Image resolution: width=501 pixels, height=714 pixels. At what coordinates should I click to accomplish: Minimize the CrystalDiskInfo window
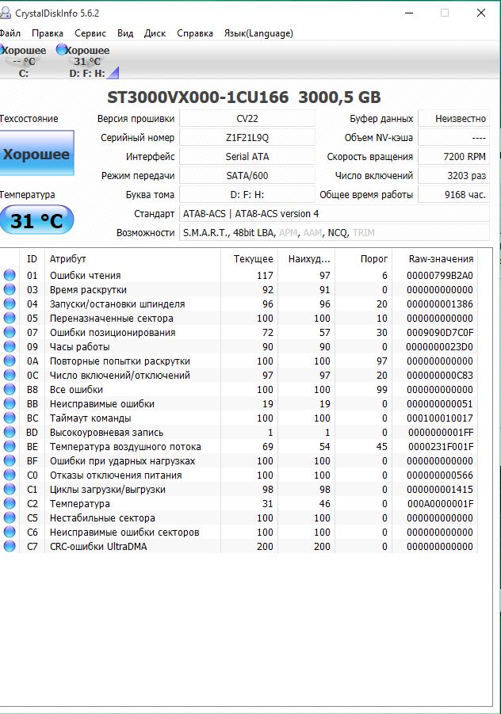coord(409,13)
